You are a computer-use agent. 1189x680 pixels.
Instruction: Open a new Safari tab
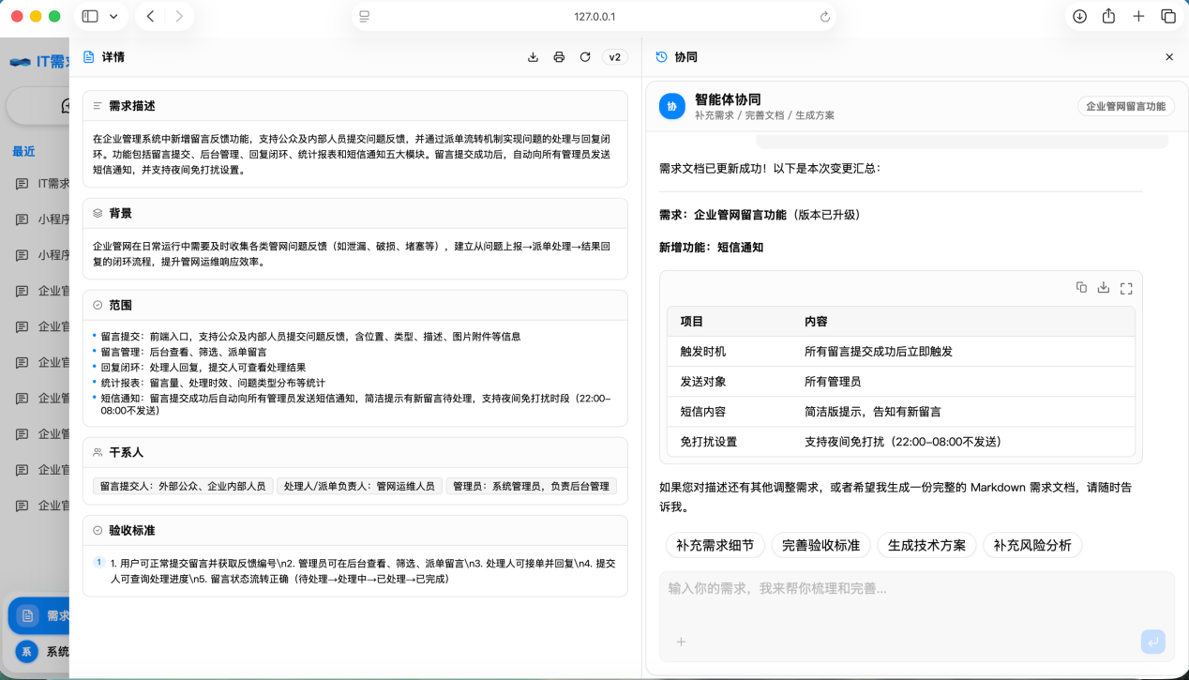point(1138,16)
